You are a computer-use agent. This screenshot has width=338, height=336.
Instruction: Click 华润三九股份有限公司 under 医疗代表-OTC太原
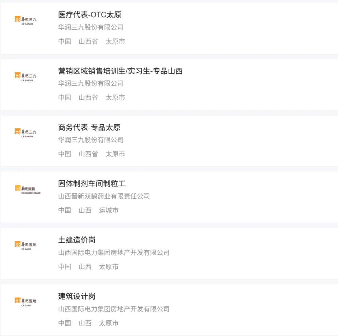91,27
